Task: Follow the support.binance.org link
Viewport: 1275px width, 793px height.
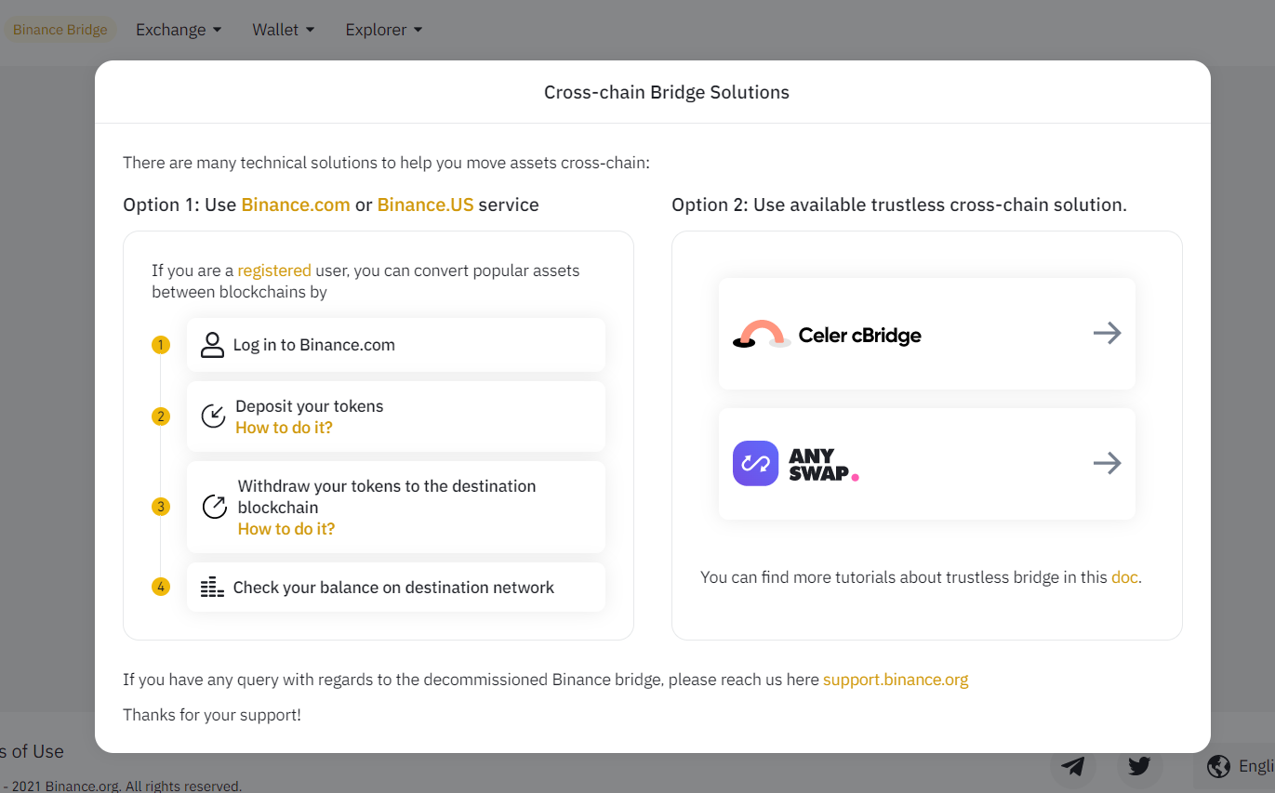Action: (896, 680)
